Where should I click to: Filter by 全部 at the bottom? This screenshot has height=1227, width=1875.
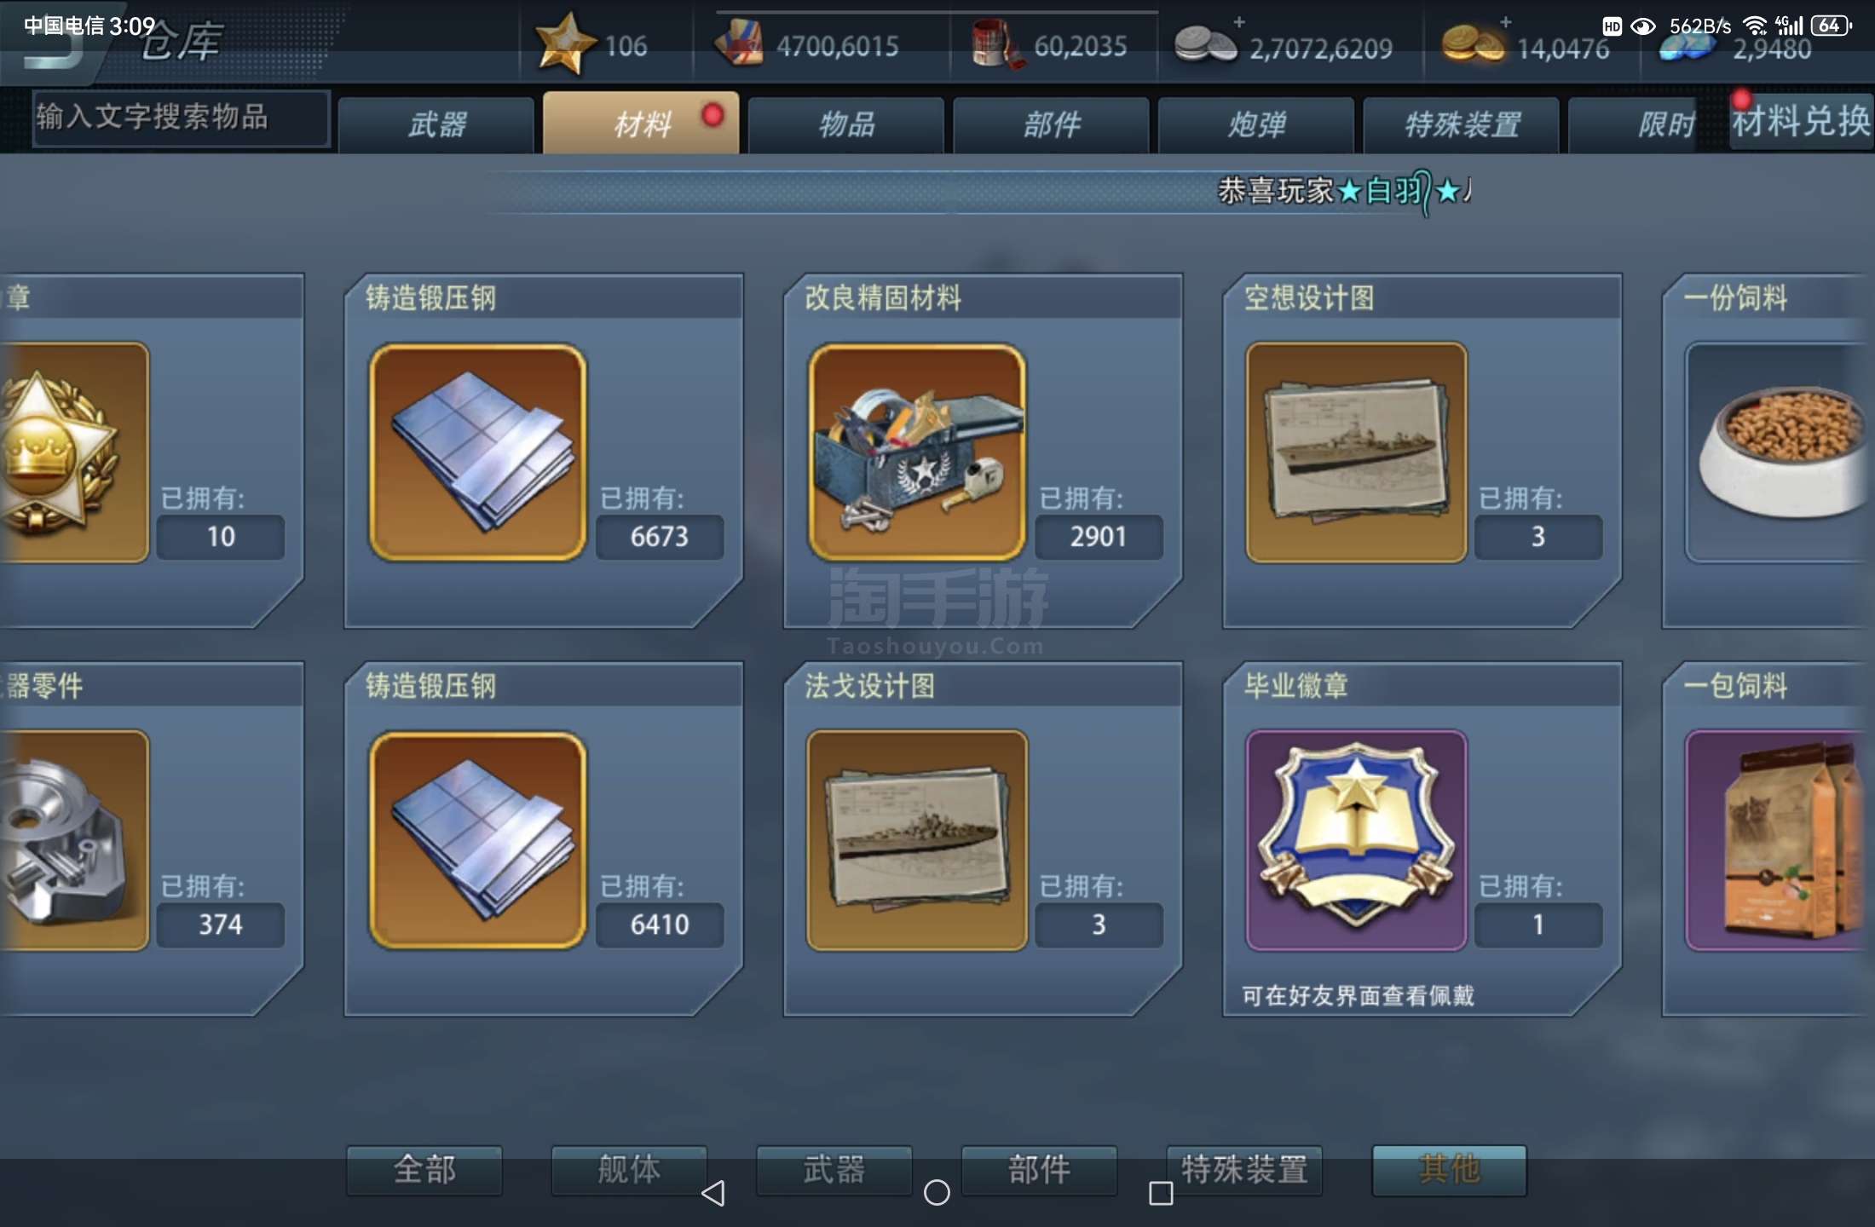424,1170
